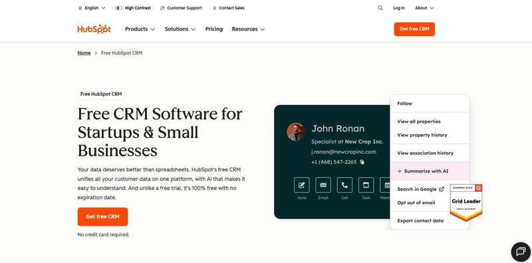
Task: Click the Task icon on contact card
Action: [x=366, y=185]
